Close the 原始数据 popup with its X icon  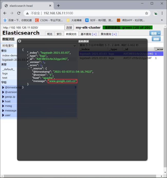pyautogui.click(x=20, y=41)
